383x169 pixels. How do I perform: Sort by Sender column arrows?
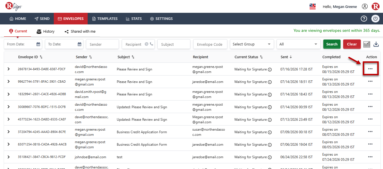coord(90,57)
